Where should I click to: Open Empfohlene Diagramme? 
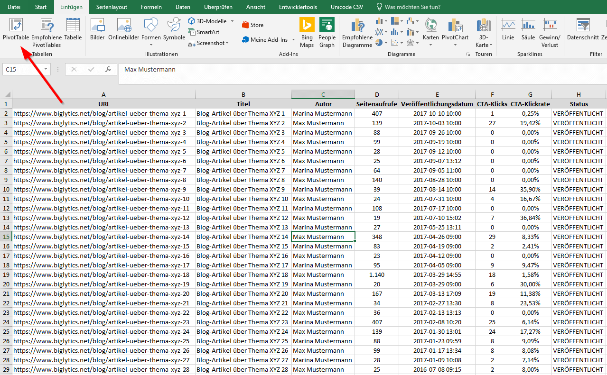[357, 33]
